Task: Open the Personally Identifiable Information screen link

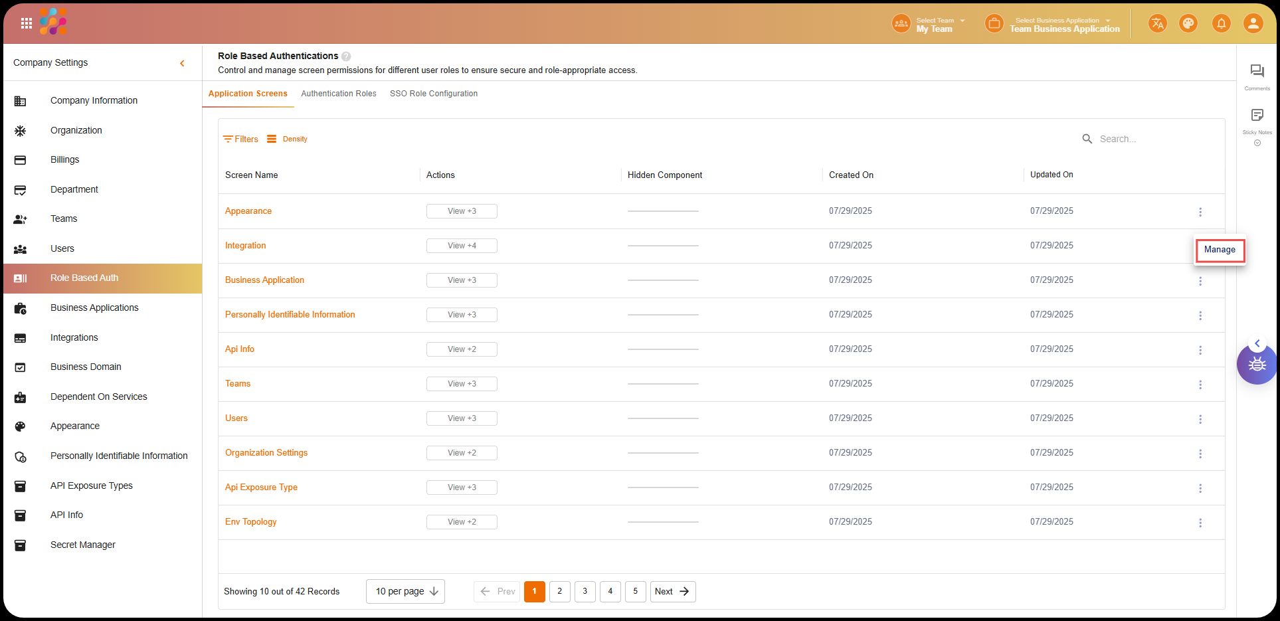Action: [x=290, y=315]
